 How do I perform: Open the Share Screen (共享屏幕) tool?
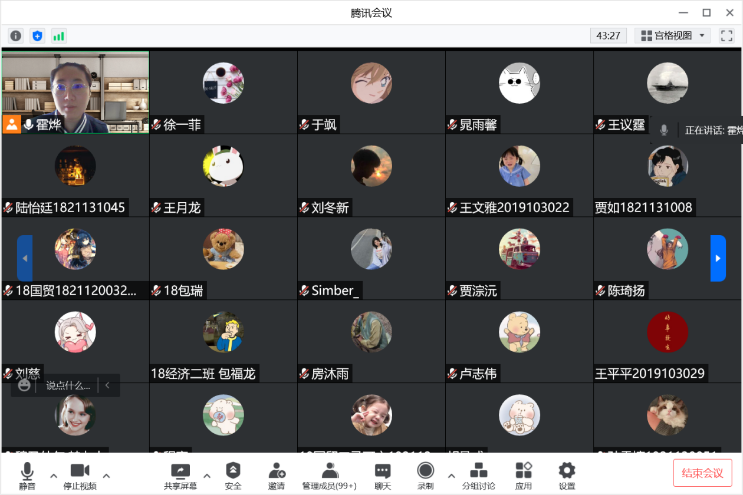pos(180,476)
